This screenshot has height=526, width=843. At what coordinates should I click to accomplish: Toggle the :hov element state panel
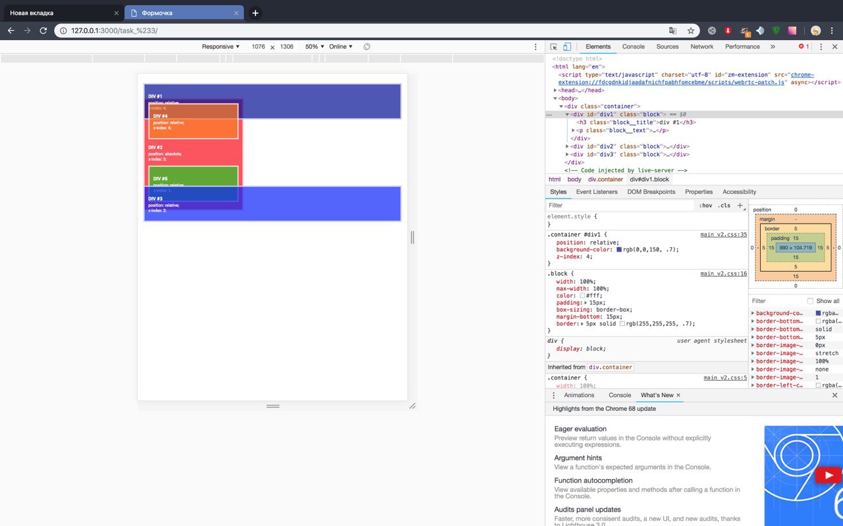706,205
